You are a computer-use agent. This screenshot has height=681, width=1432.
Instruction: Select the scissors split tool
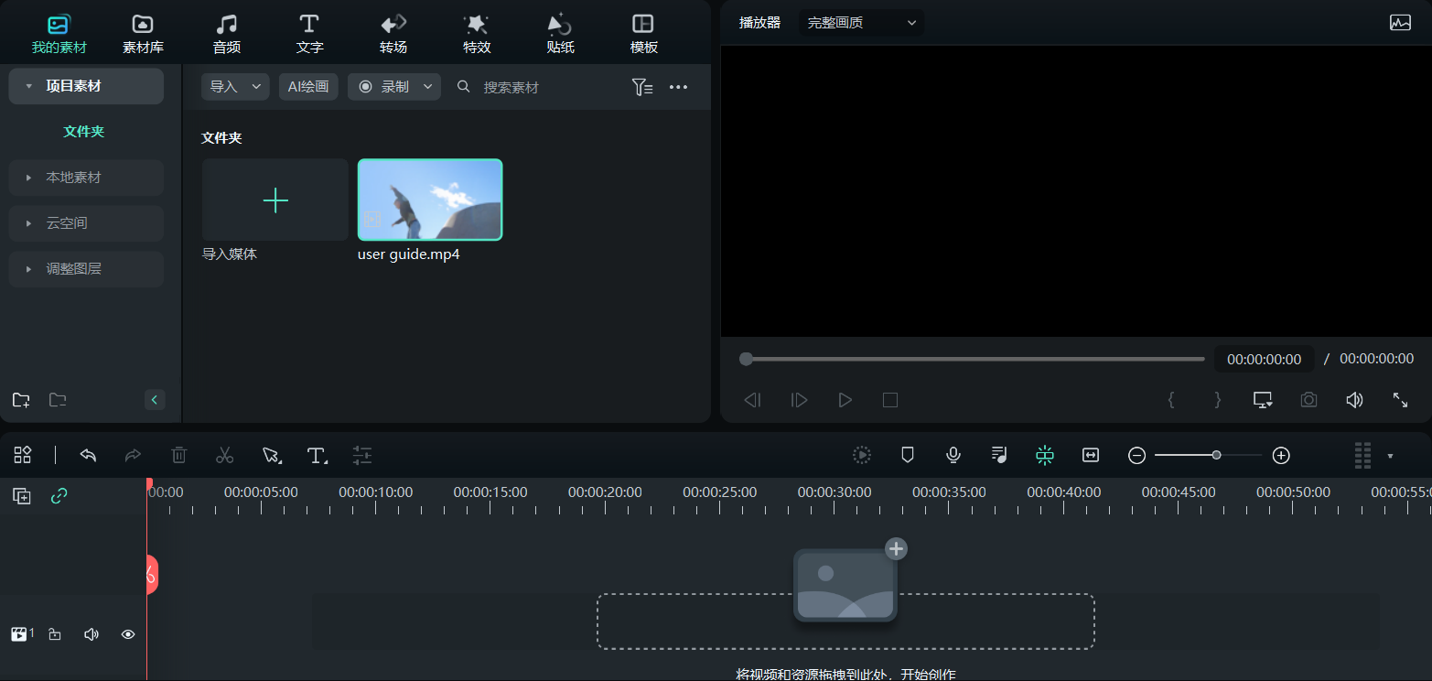[225, 455]
